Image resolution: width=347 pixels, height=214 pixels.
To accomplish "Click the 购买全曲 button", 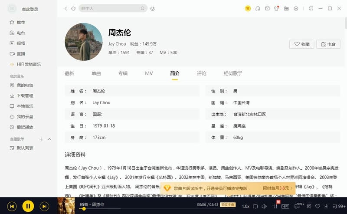I will tap(228, 204).
